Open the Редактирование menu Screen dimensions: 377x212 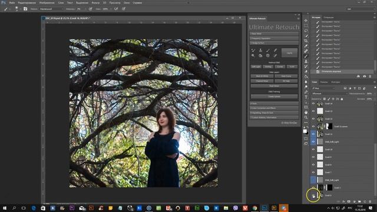point(27,2)
